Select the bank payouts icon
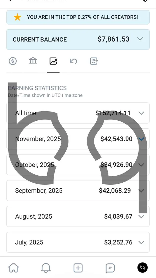The width and height of the screenshot is (156, 278). (x=33, y=61)
